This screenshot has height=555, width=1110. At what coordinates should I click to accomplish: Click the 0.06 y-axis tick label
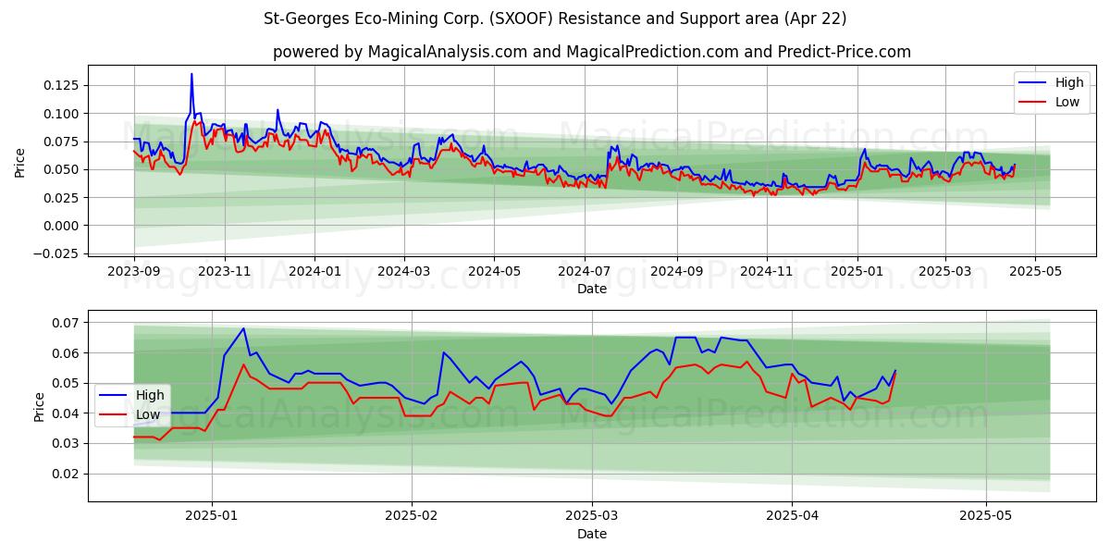[67, 353]
